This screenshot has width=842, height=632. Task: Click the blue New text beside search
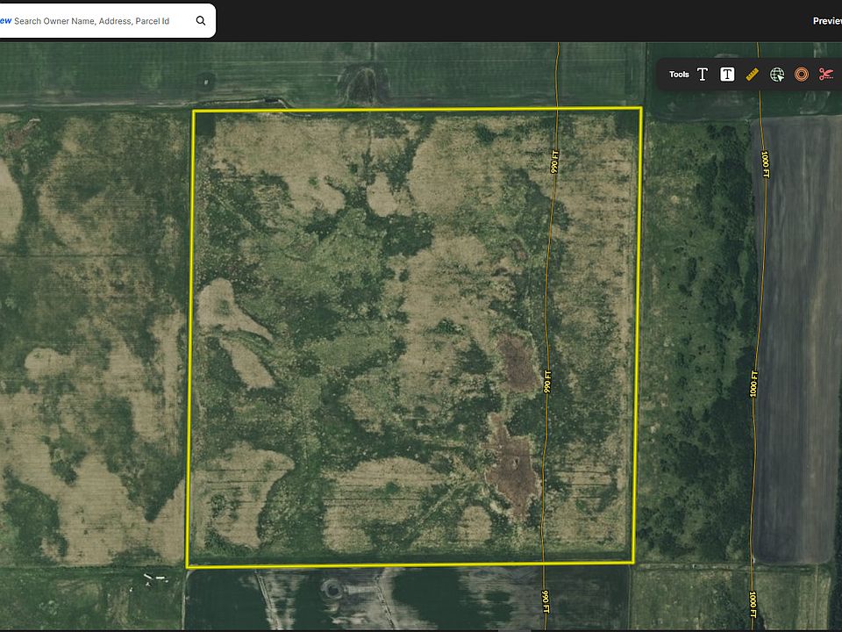pyautogui.click(x=5, y=21)
